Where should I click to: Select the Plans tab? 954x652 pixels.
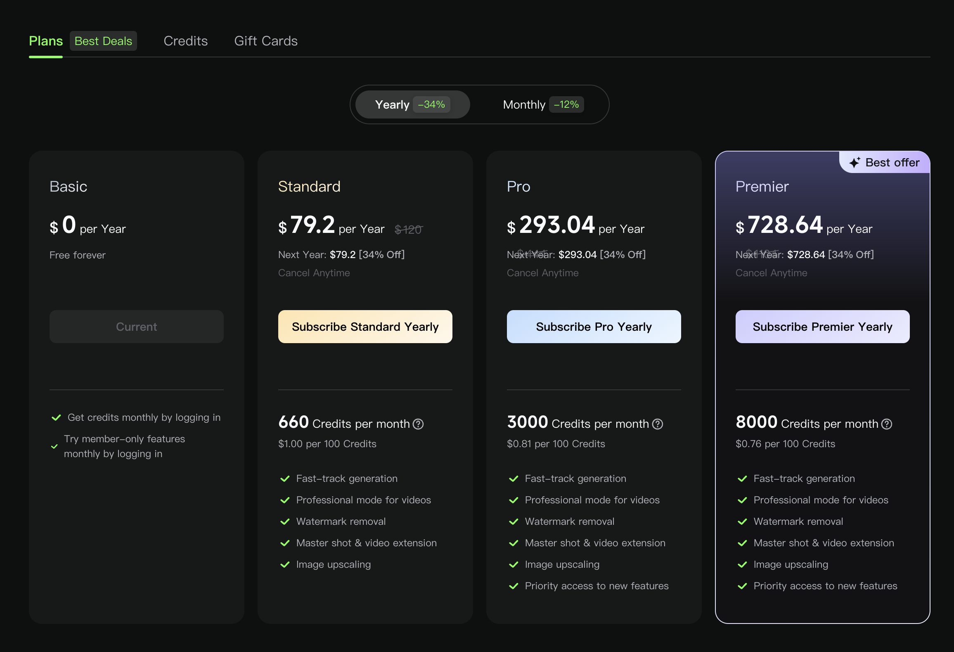point(45,40)
